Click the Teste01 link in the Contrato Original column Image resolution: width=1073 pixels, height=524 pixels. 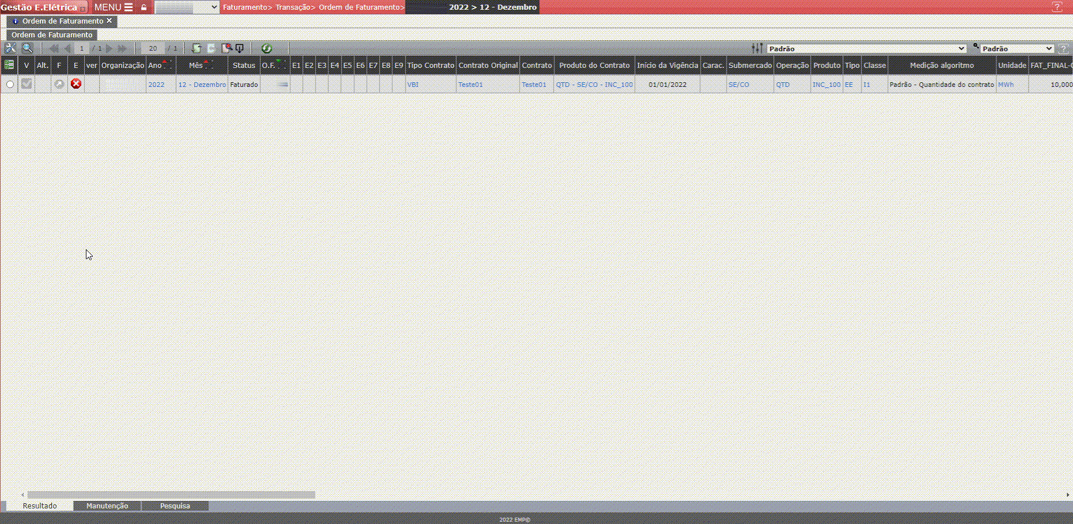[x=470, y=85]
